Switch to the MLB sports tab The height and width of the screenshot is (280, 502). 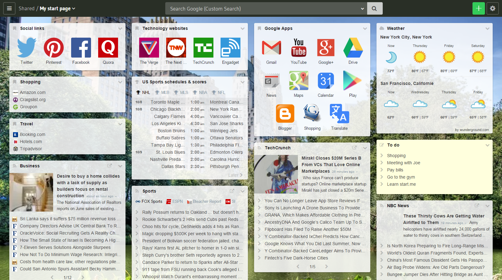(162, 92)
